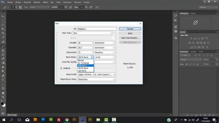Select the Hand tool
Viewport: 219px width, 123px height.
(x=3, y=93)
